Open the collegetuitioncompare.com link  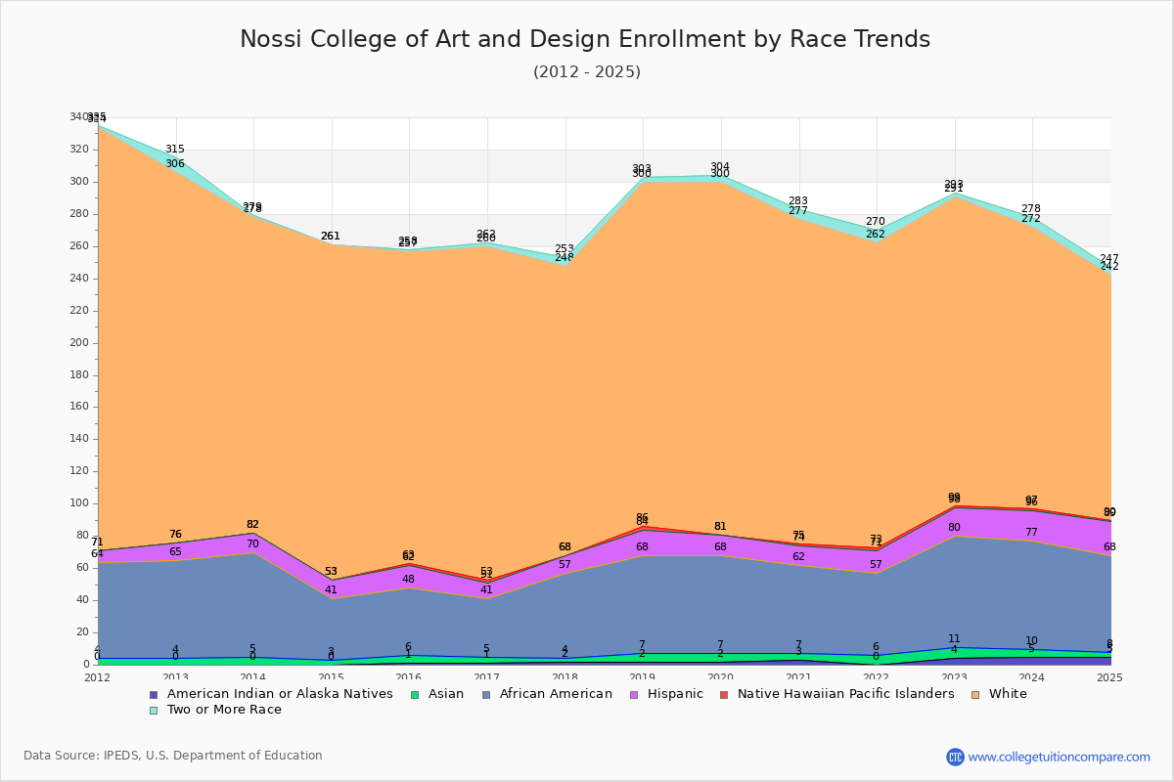coord(1060,757)
